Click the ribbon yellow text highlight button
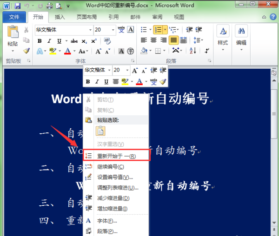The height and width of the screenshot is (236, 279). click(x=53, y=51)
